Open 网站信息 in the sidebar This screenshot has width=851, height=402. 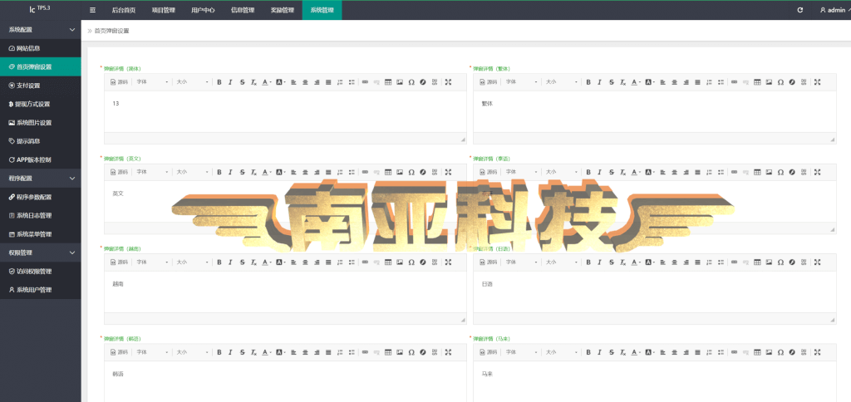(x=41, y=48)
